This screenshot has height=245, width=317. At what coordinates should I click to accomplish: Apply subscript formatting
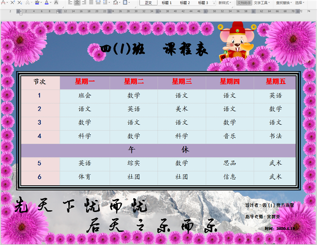coord(21,3)
